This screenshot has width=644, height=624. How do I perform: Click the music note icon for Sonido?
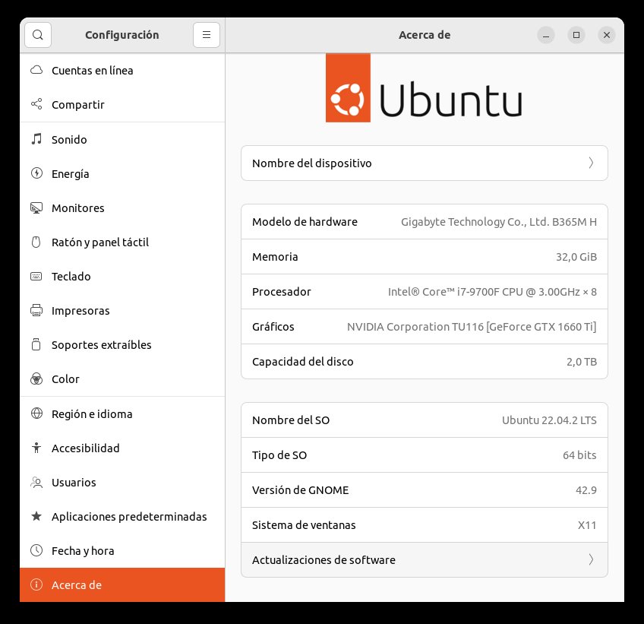click(36, 140)
